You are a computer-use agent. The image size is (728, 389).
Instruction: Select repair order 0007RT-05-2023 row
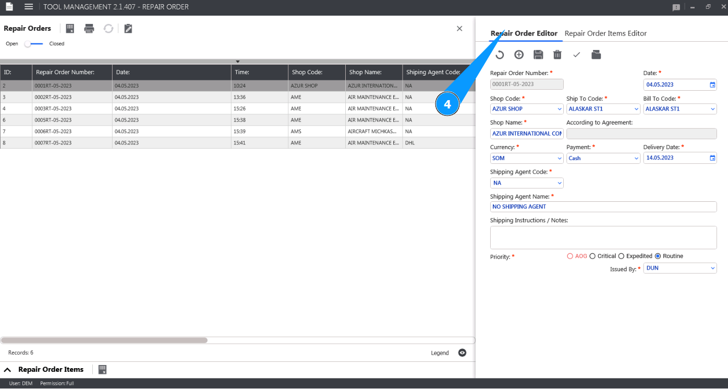238,143
